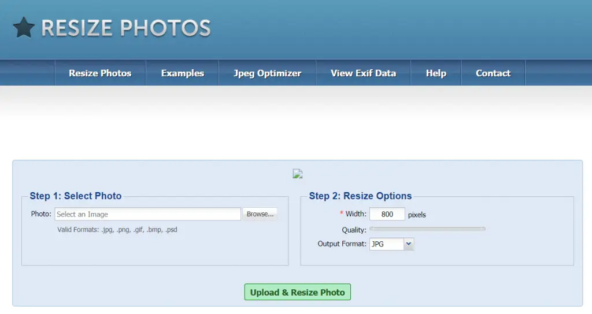
Task: Click the Output Format: label
Action: point(342,244)
